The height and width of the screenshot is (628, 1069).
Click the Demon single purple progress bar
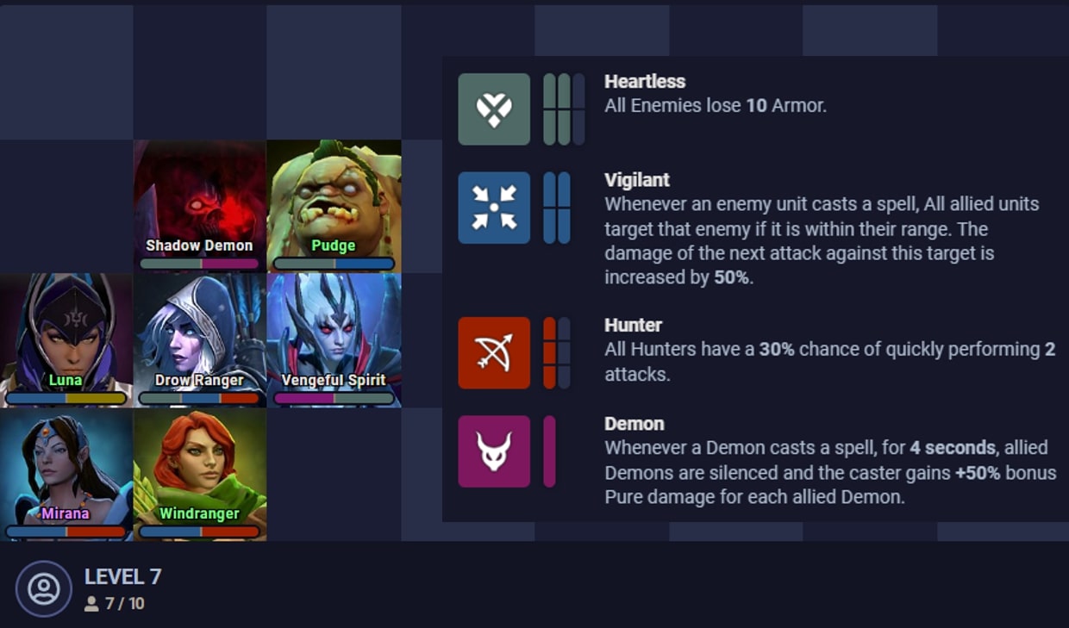pyautogui.click(x=549, y=451)
